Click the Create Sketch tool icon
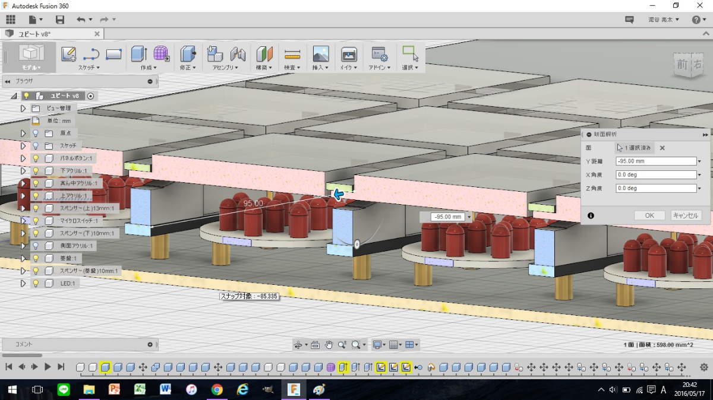Image resolution: width=713 pixels, height=400 pixels. point(69,54)
